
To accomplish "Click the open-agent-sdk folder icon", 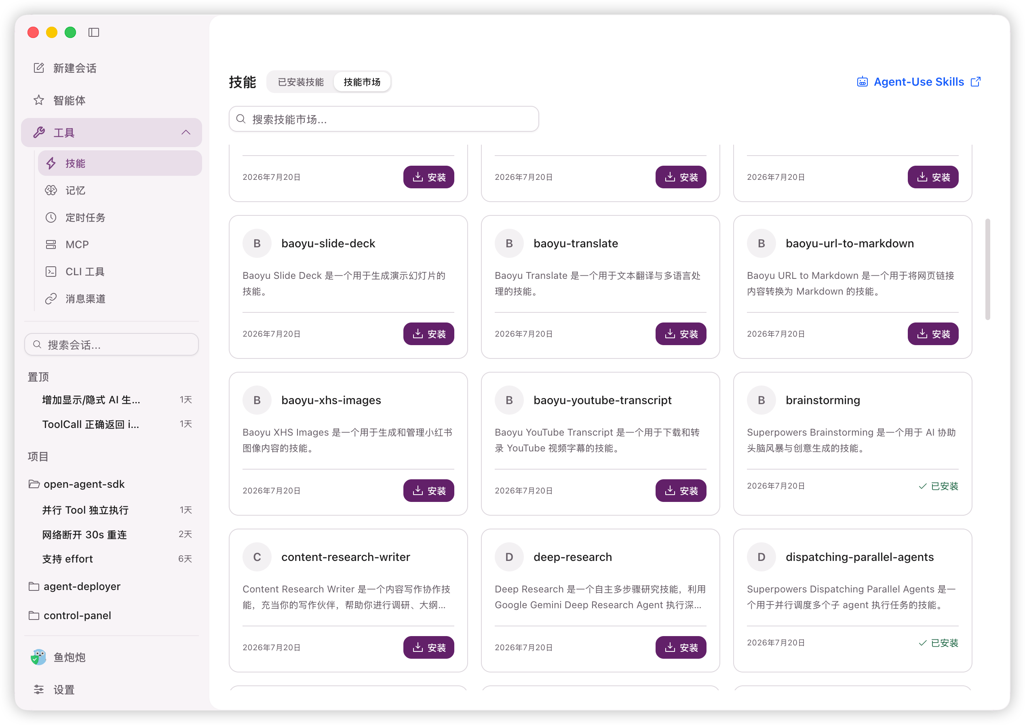I will tap(34, 484).
